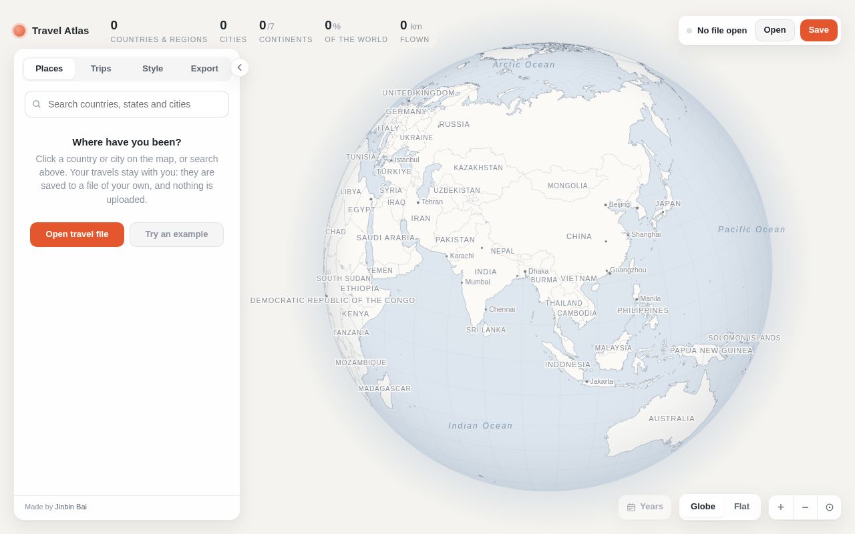Click the No file open status
The height and width of the screenshot is (534, 855).
(x=717, y=30)
